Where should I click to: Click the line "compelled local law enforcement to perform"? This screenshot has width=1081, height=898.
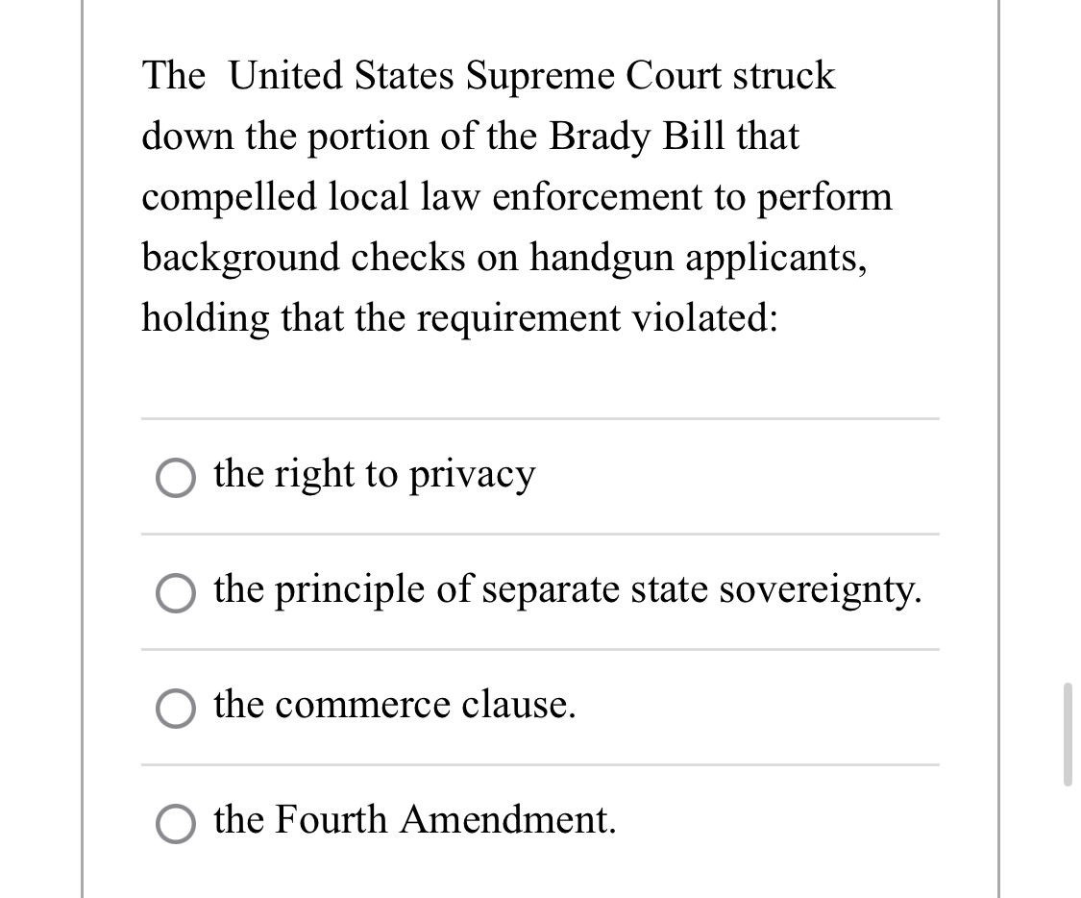coord(517,197)
